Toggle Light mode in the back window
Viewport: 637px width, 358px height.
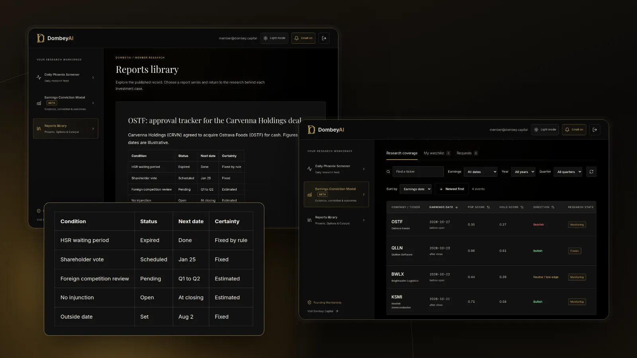pyautogui.click(x=274, y=38)
